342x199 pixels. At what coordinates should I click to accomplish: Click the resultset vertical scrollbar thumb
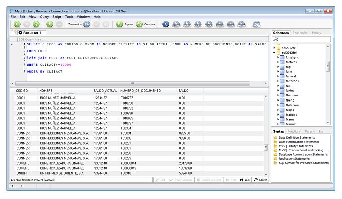(x=266, y=147)
